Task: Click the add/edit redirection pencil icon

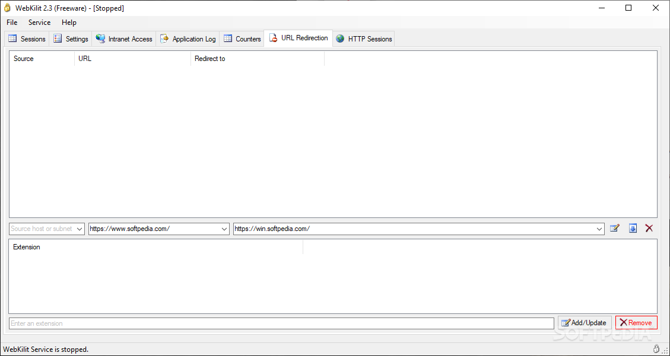Action: (x=614, y=229)
